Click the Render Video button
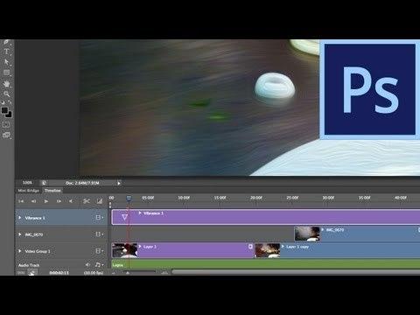This screenshot has height=315, width=420. click(x=32, y=273)
